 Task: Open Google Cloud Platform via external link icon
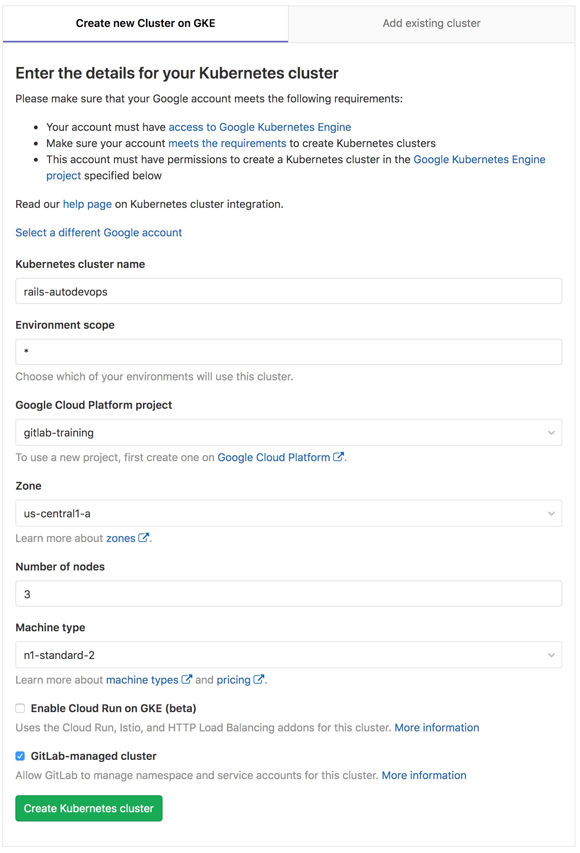[x=338, y=457]
